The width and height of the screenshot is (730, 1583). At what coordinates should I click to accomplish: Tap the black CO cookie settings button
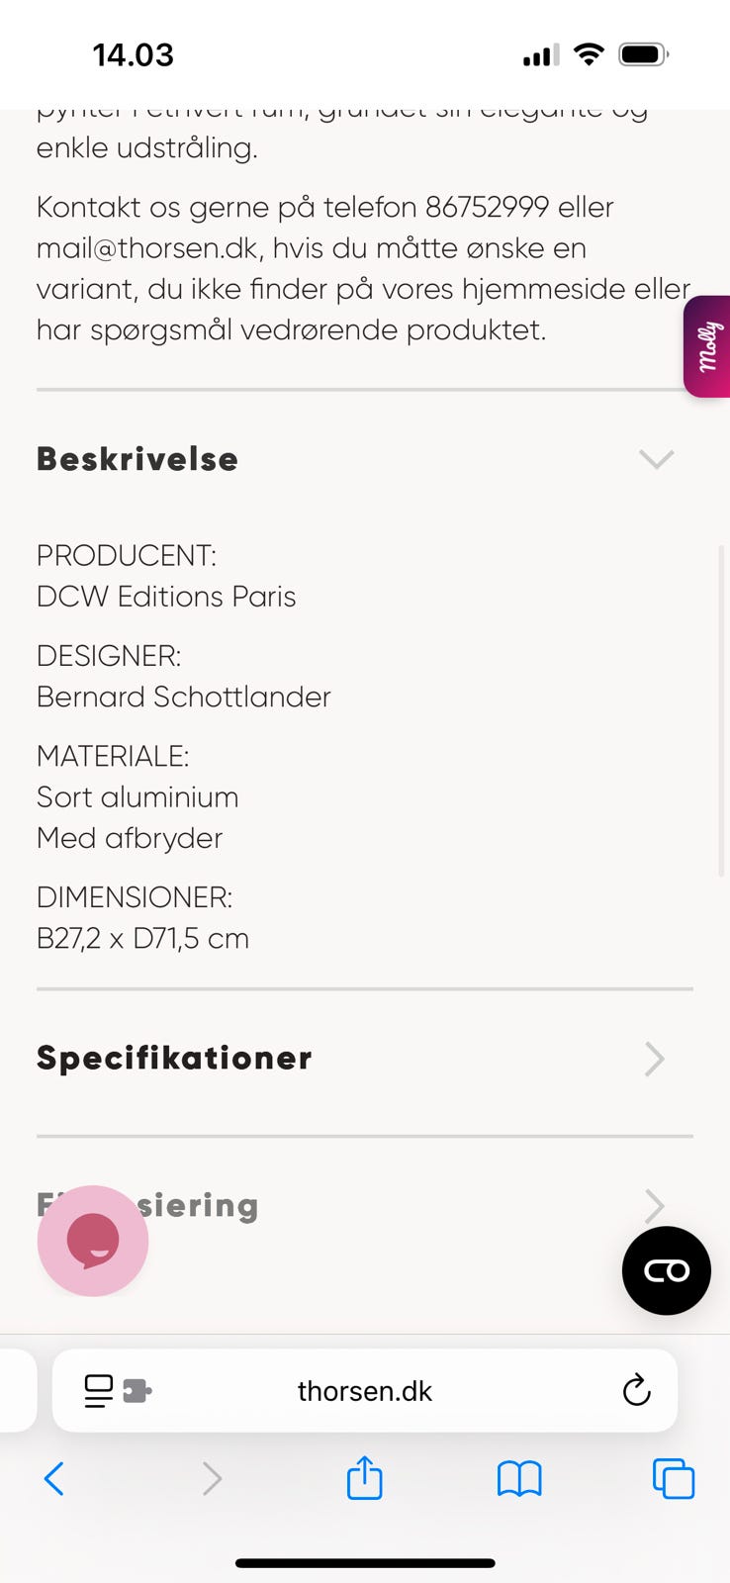tap(666, 1270)
